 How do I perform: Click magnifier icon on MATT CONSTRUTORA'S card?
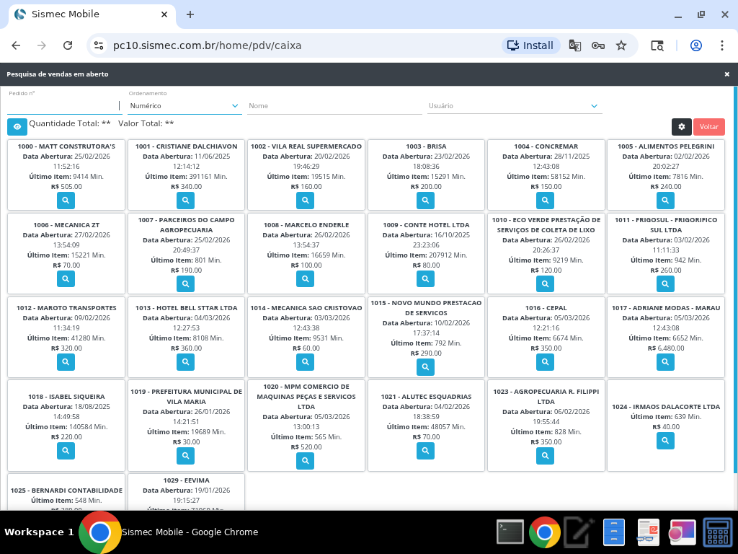(x=66, y=200)
